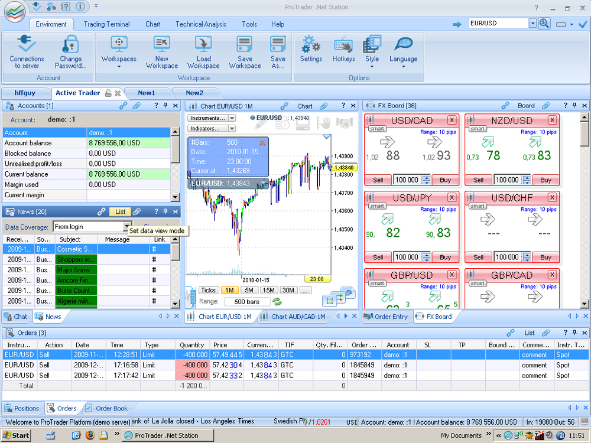Click Buy on USD/JPY card
The image size is (591, 443).
click(x=445, y=258)
